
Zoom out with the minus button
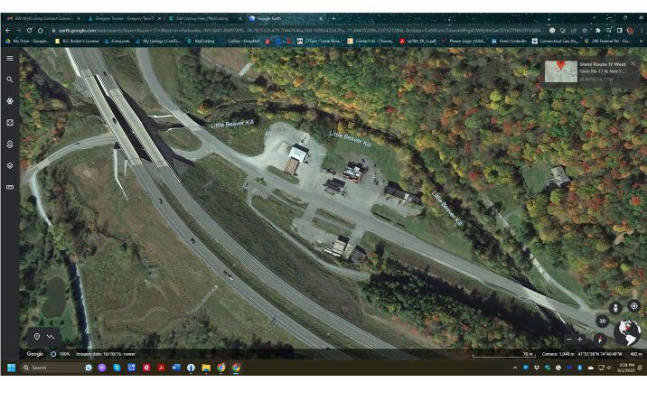[567, 339]
